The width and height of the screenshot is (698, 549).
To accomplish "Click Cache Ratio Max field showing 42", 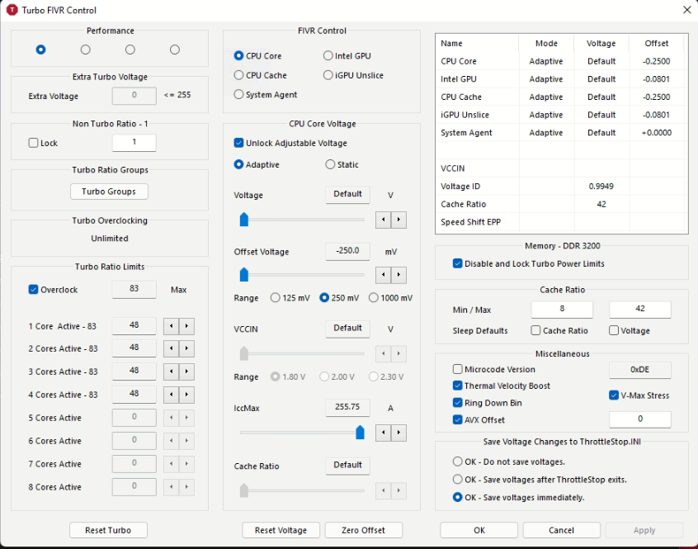I will coord(639,309).
